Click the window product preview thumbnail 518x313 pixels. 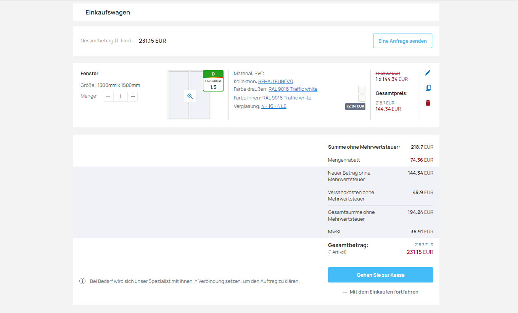click(190, 95)
